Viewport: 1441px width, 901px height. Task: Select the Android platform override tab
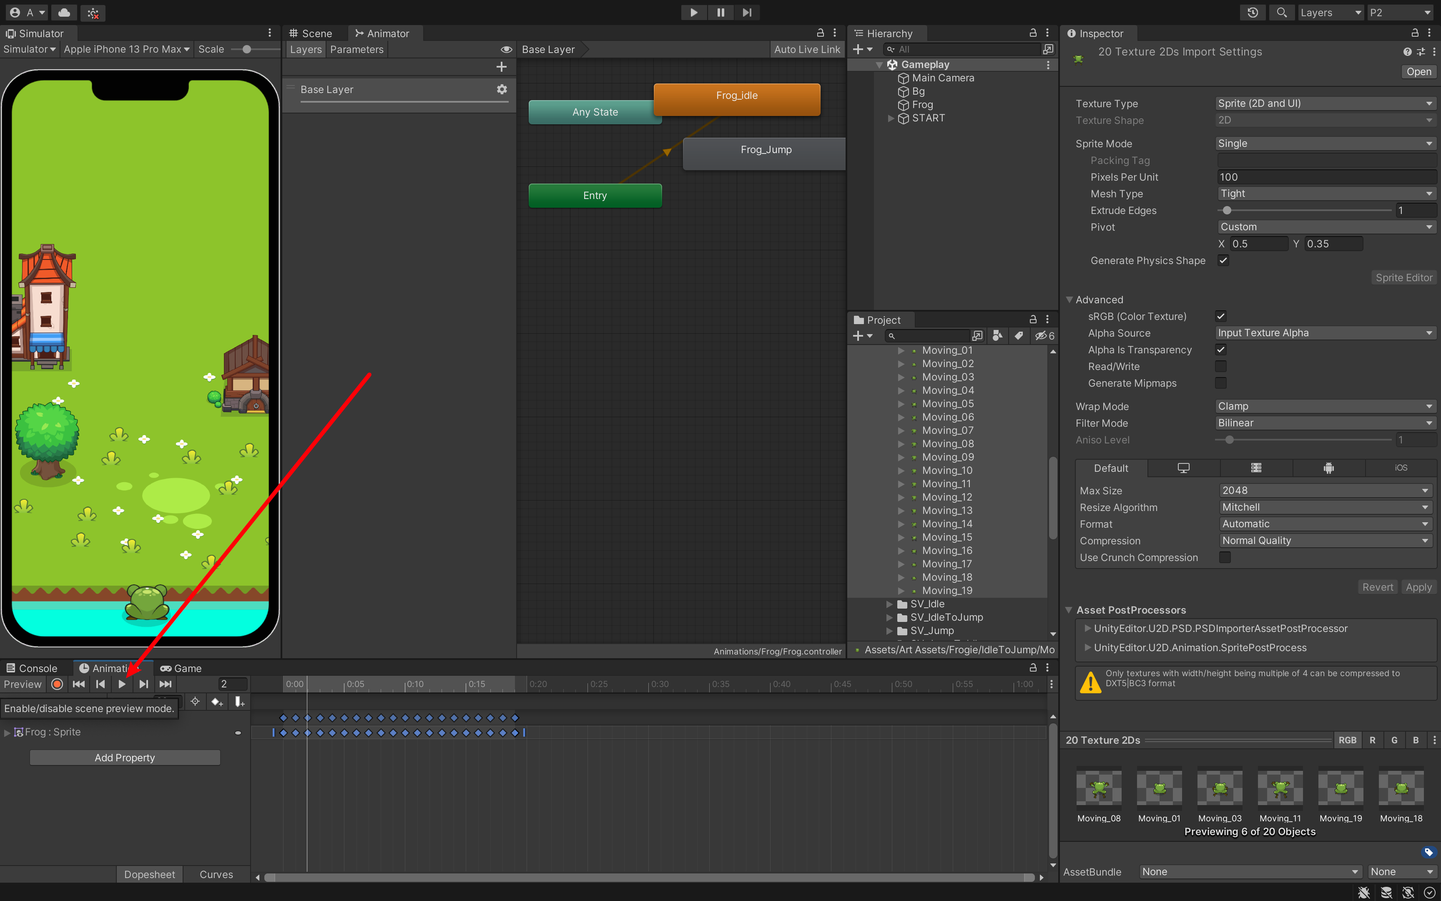[1328, 468]
